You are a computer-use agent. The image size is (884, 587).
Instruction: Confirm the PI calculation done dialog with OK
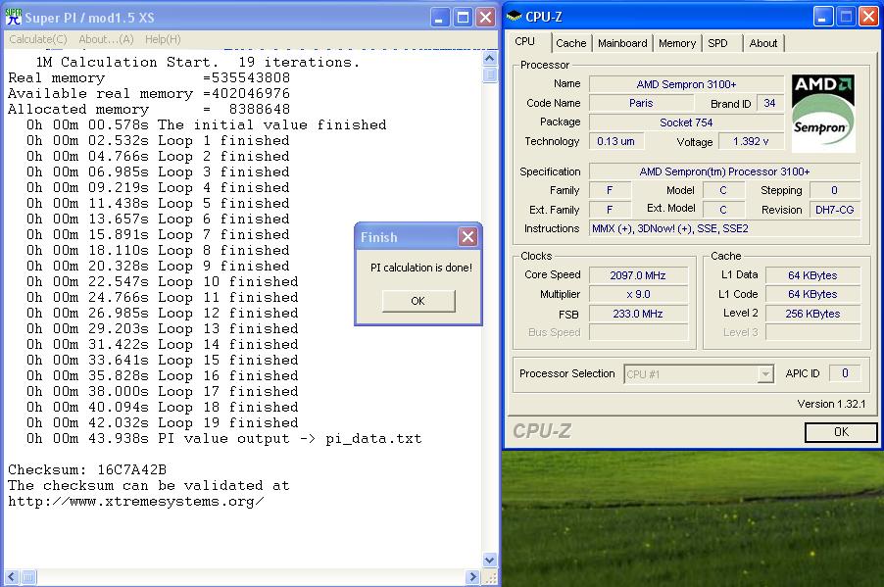tap(418, 301)
